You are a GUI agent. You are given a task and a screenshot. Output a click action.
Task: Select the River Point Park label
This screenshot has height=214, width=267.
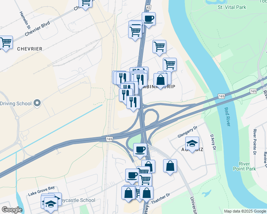point(245,166)
